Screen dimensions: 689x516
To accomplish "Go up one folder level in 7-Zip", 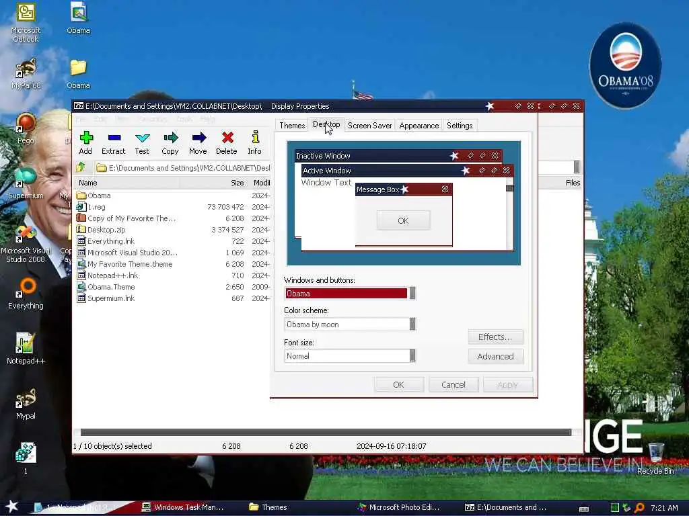I will (81, 167).
